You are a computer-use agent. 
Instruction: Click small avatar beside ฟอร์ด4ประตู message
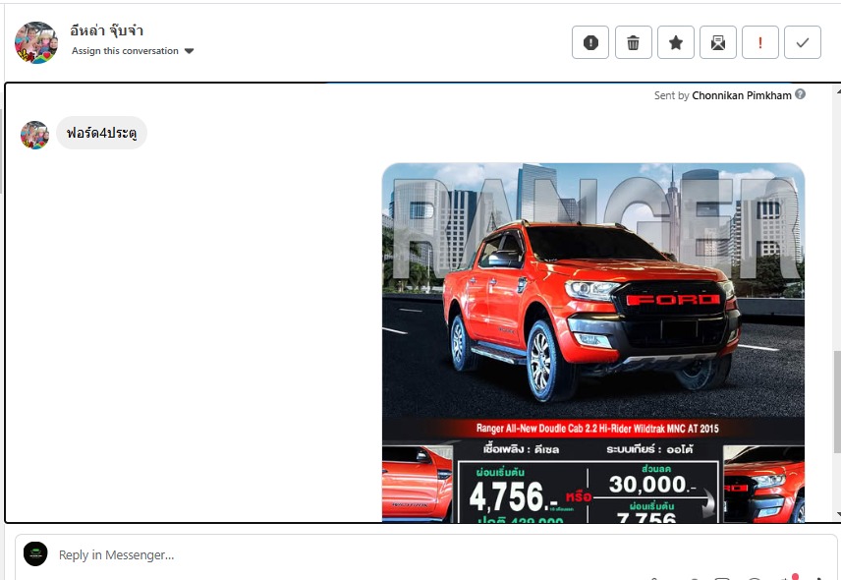(34, 135)
